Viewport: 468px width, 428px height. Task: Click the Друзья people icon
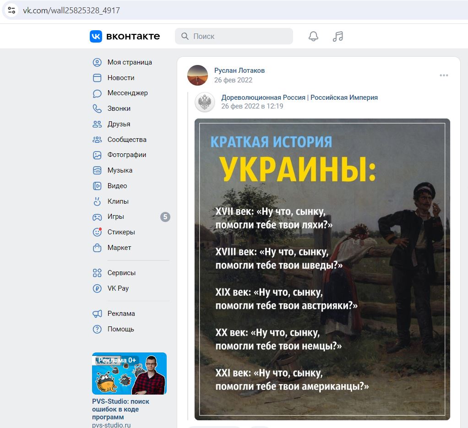pos(97,124)
